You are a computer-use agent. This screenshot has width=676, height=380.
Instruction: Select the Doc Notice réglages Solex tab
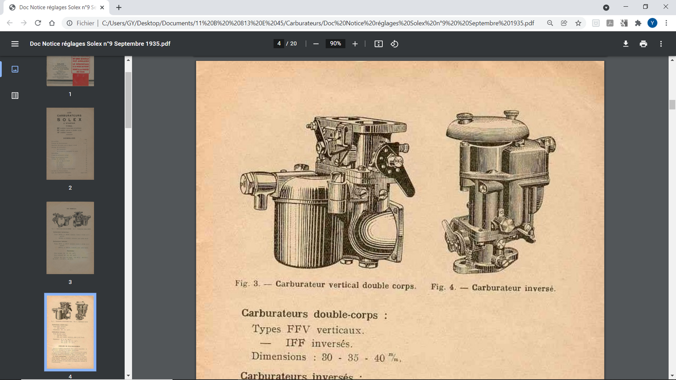point(56,7)
